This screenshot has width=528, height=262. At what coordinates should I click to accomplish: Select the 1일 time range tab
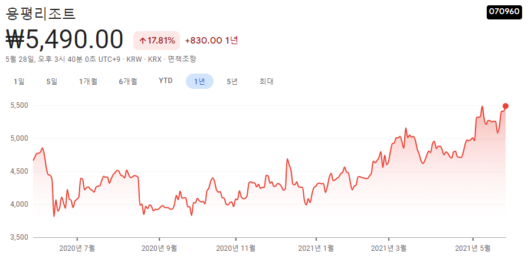[19, 81]
